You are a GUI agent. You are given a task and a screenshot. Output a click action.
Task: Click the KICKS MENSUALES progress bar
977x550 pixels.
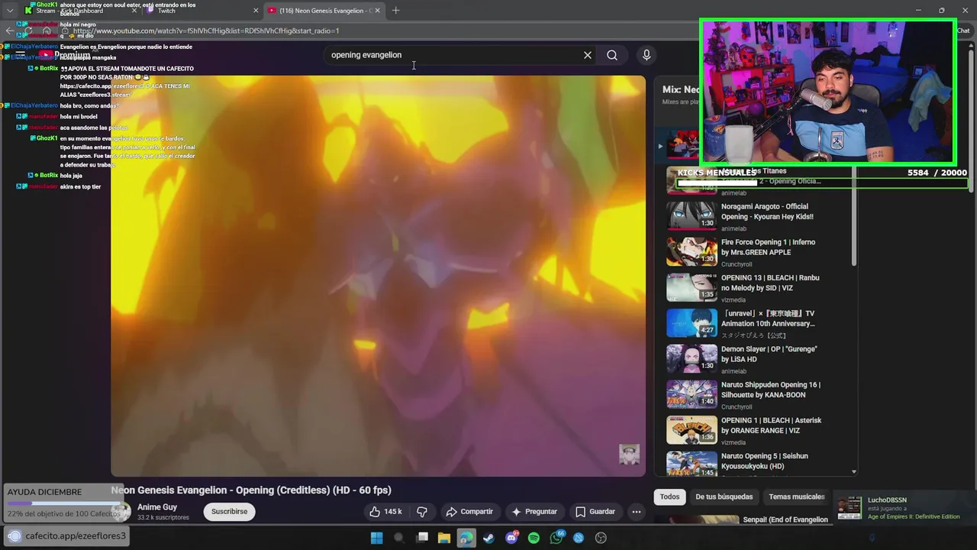coord(822,183)
